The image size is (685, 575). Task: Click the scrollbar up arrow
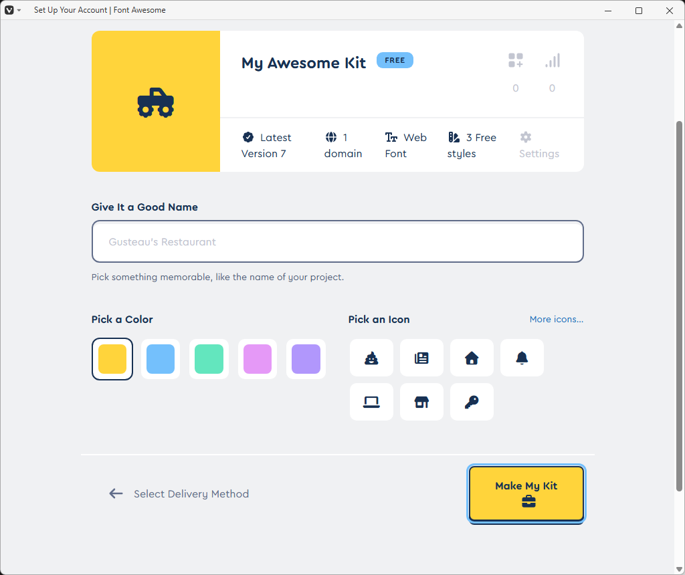(x=680, y=26)
